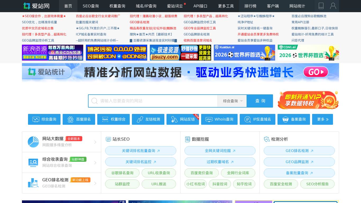Click the 百度排名 paw icon
361x203 pixels.
point(70,119)
